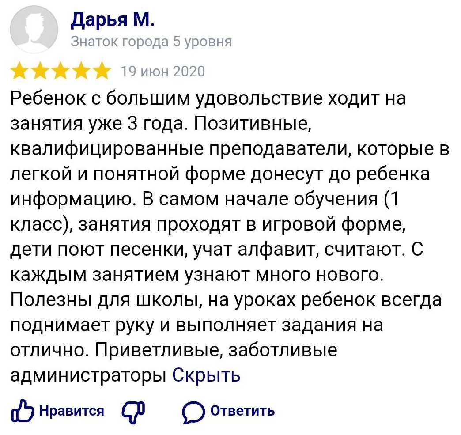Select the fifth rating star

click(102, 71)
